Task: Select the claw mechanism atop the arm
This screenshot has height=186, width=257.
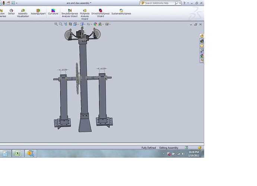Action: pos(82,34)
